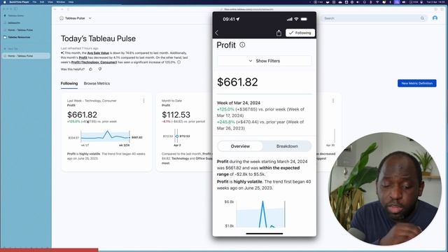This screenshot has width=448, height=252.
Task: Give thumbs up to the summary
Action: 91,69
